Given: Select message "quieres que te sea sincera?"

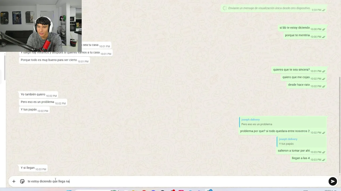Looking at the screenshot, I should (291, 70).
